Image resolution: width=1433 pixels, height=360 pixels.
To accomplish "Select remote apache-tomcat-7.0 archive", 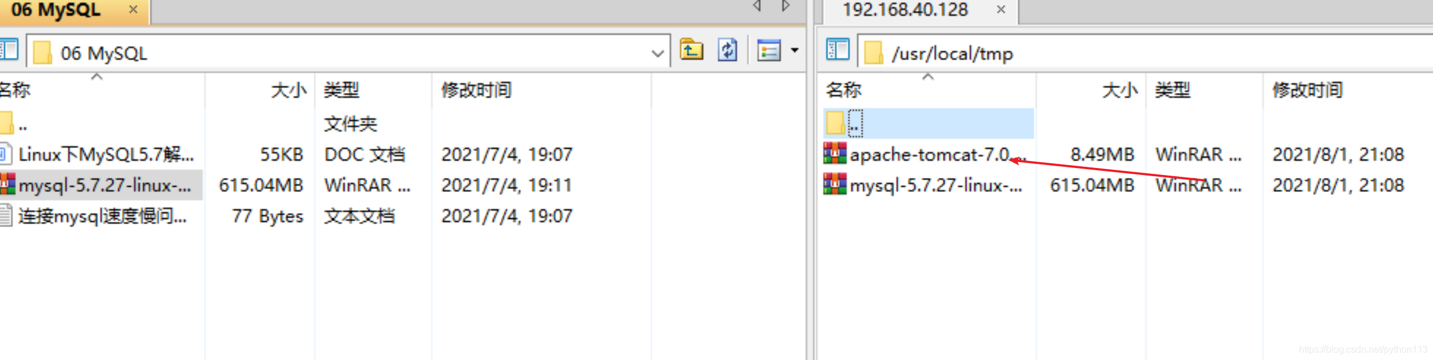I will tap(928, 155).
